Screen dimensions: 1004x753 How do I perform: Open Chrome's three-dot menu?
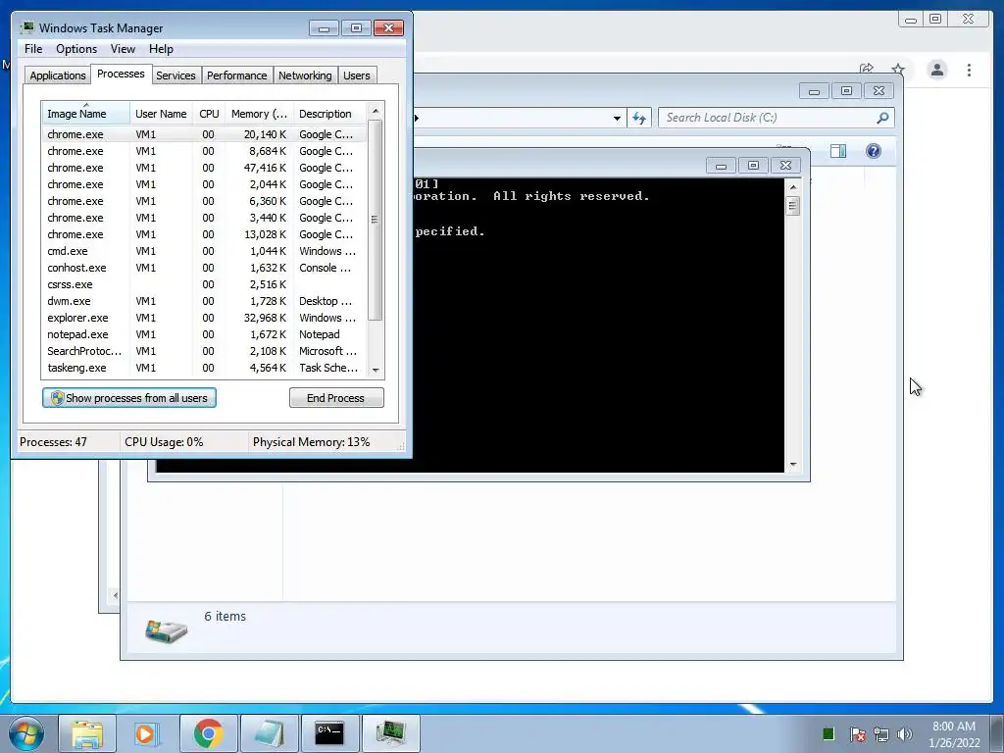coord(969,70)
